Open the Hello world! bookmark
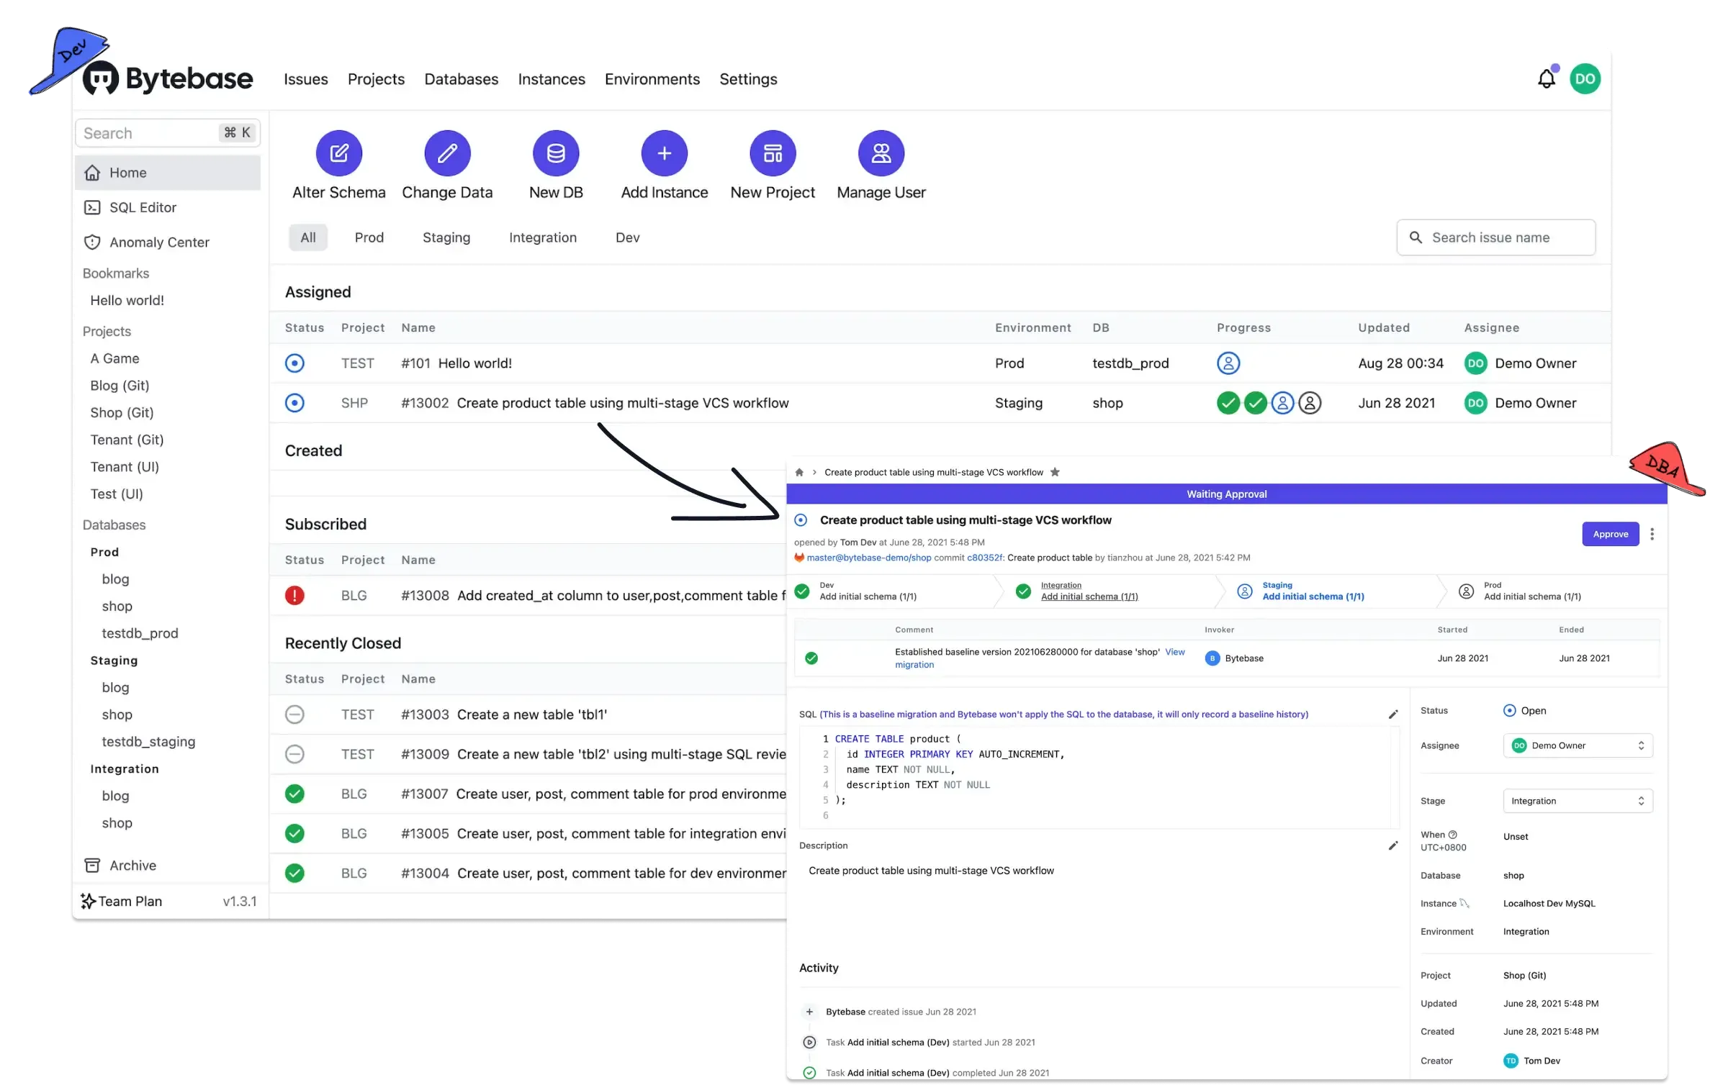Viewport: 1728px width, 1085px height. point(127,301)
